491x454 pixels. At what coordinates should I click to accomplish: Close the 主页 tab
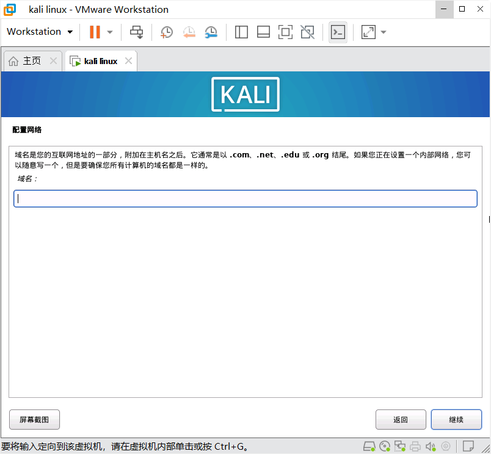pyautogui.click(x=54, y=60)
